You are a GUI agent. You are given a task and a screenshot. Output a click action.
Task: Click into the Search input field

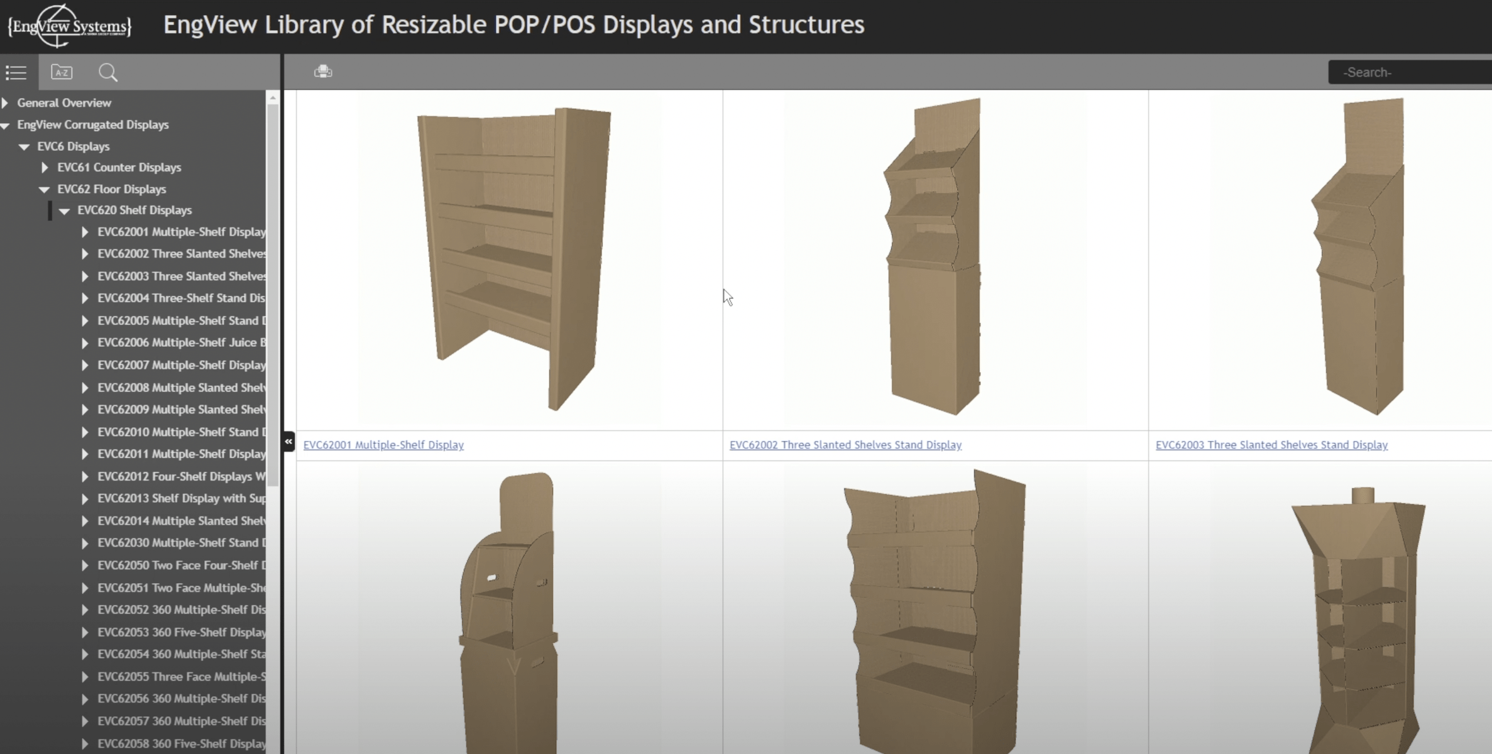pos(1410,72)
